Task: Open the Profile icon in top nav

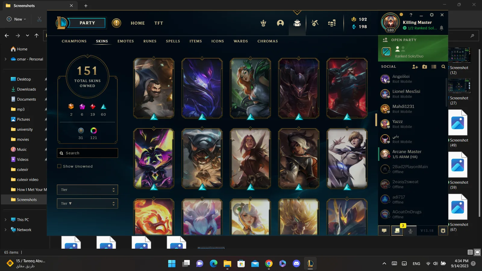Action: point(280,23)
